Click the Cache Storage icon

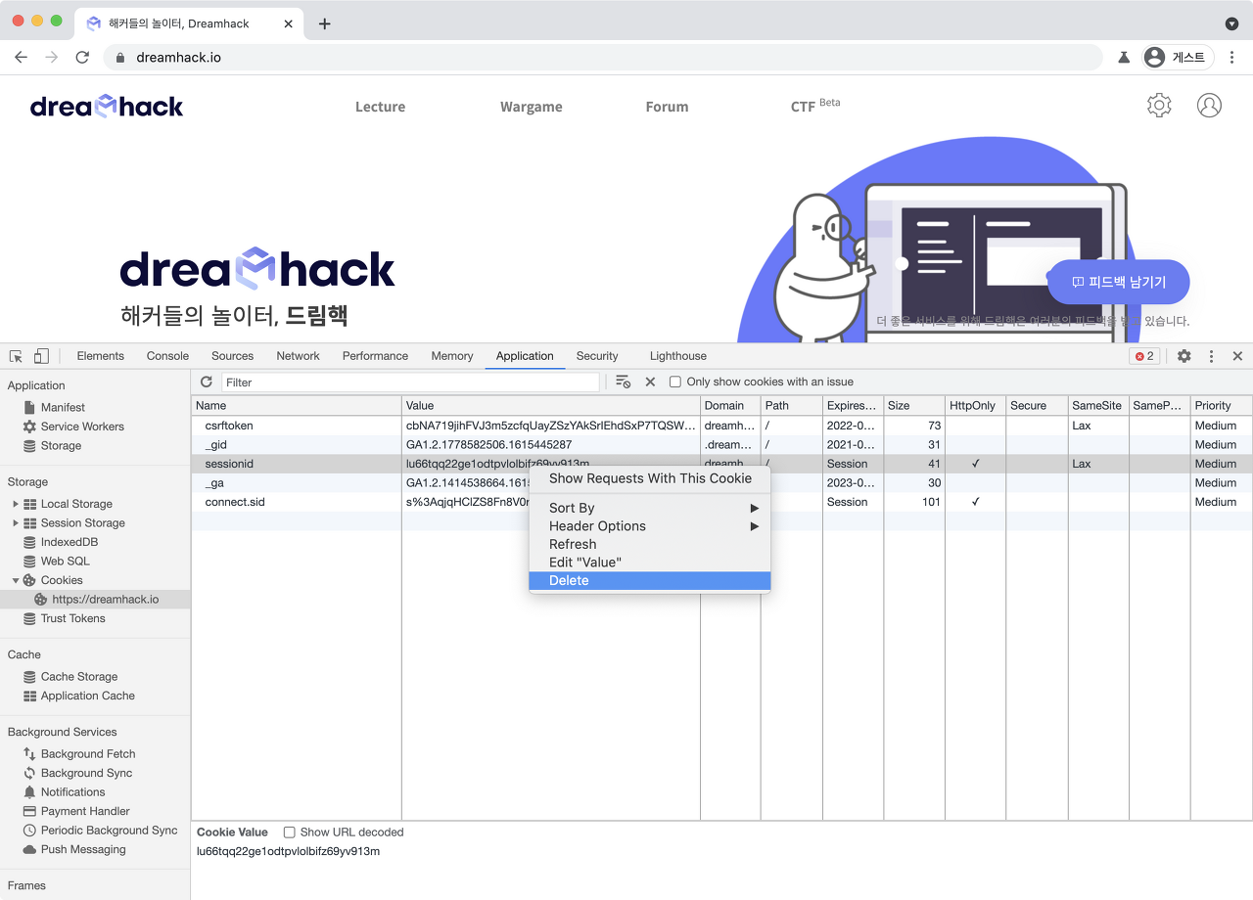(x=29, y=676)
